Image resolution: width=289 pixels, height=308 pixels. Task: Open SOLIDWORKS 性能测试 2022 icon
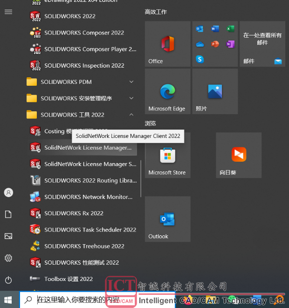pyautogui.click(x=35, y=262)
